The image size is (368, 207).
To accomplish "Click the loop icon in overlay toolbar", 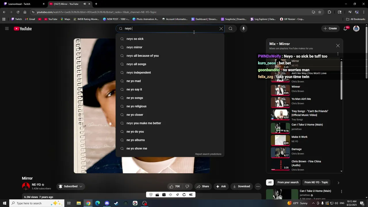I will (184, 195).
